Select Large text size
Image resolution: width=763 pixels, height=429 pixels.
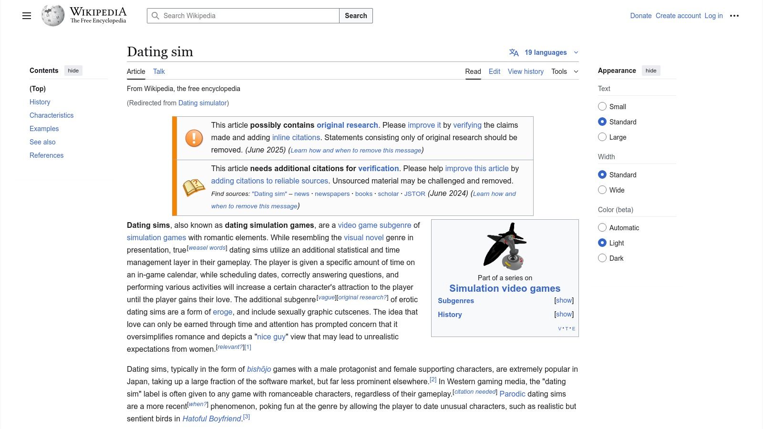602,137
